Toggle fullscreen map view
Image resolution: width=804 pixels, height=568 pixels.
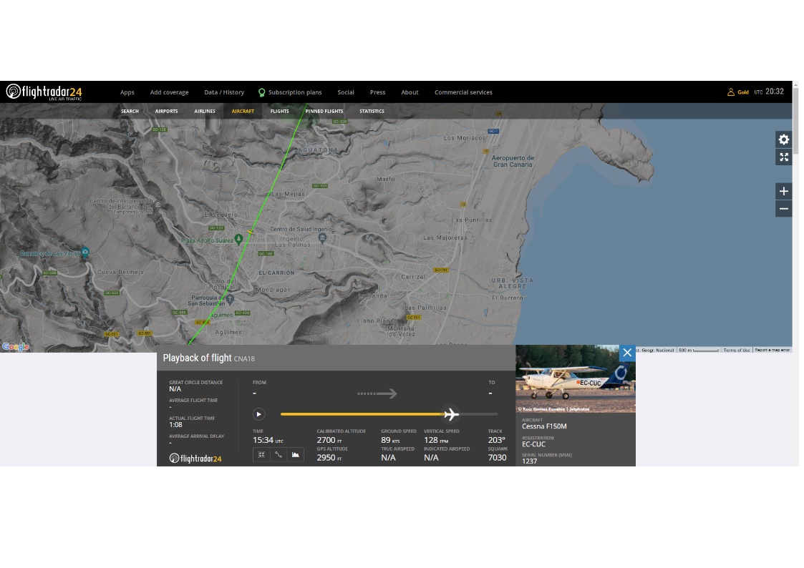pos(783,157)
